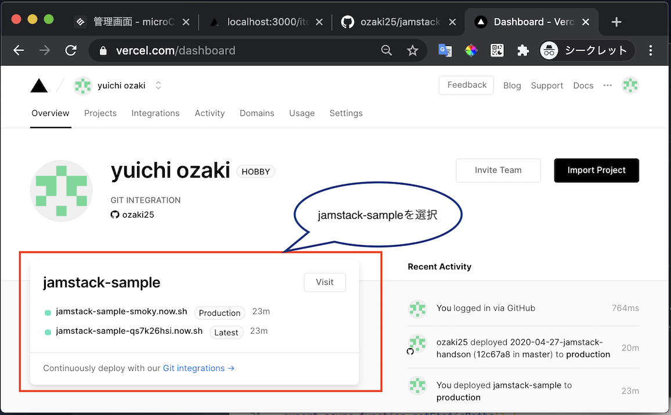Switch to the Integrations tab
Screen dimensions: 671x415
coord(156,113)
